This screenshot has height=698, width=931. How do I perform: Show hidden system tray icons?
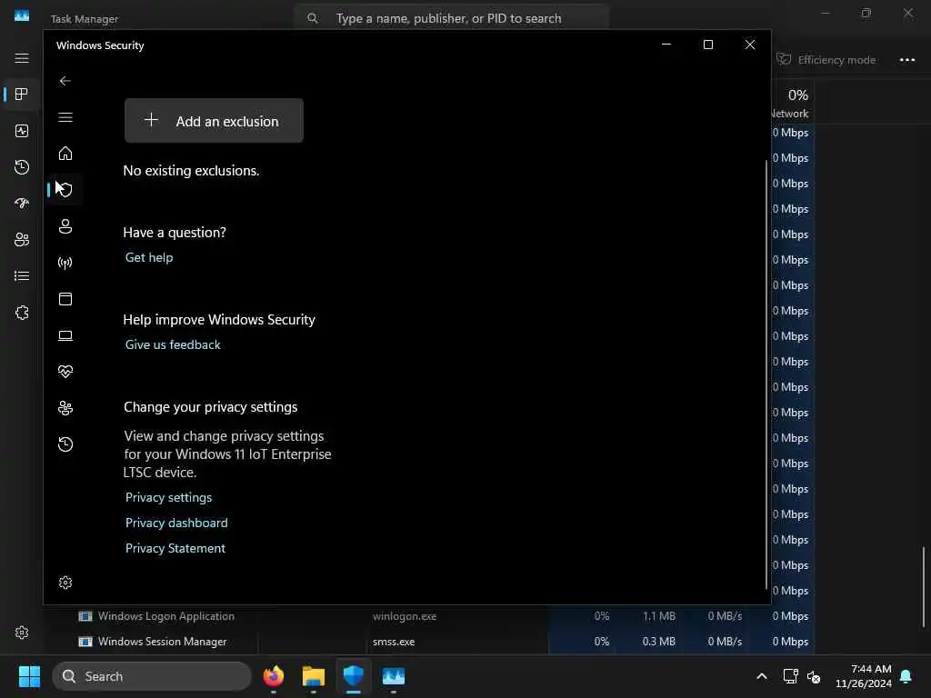762,676
